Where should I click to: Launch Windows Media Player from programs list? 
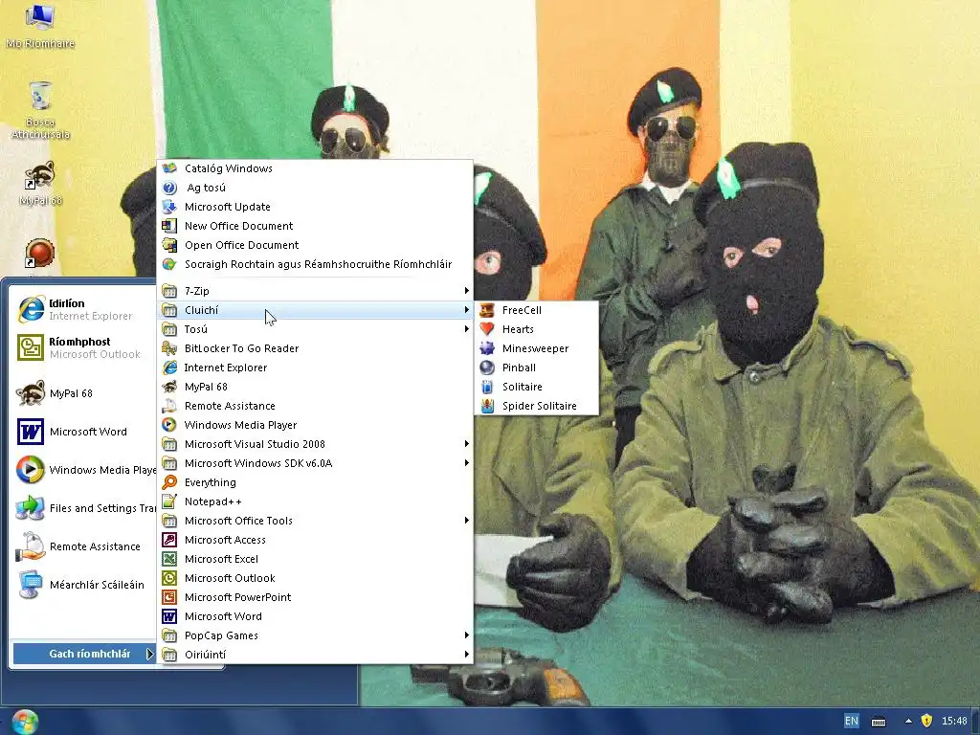point(315,425)
